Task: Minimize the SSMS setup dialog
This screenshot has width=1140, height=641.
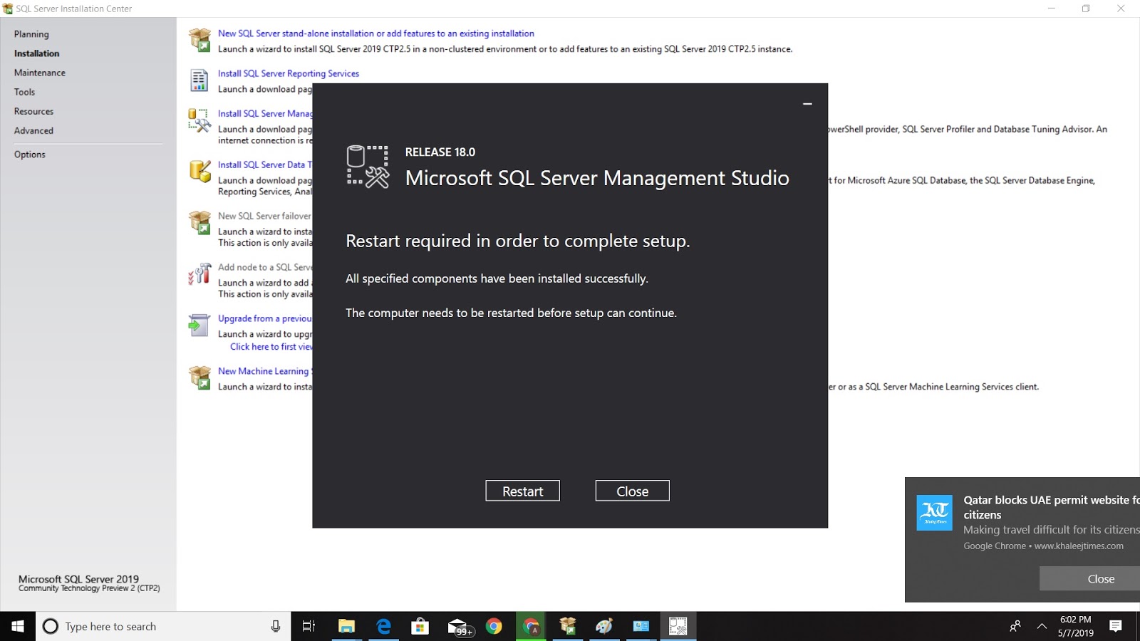Action: (x=807, y=104)
